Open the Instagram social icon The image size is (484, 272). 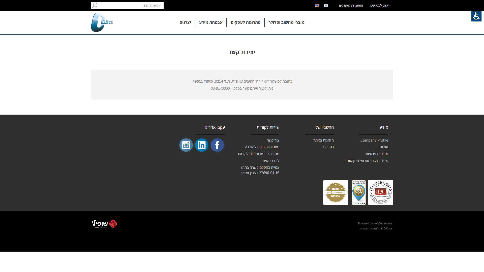coord(186,145)
